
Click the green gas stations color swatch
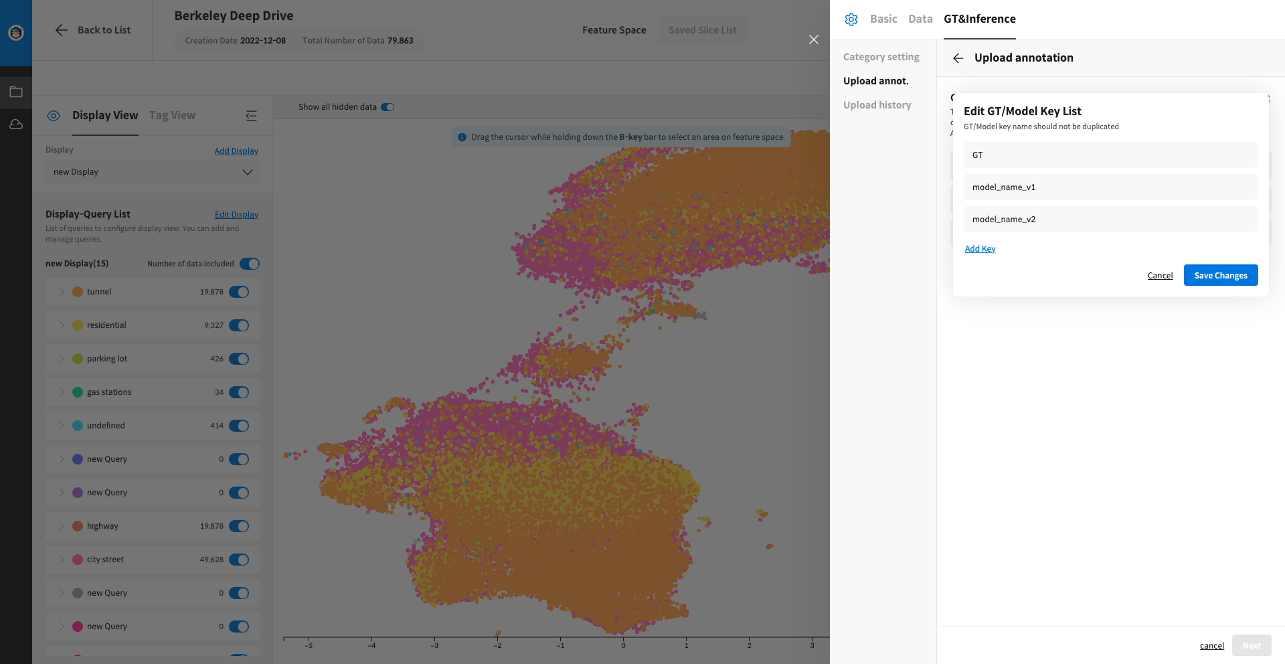[x=78, y=392]
